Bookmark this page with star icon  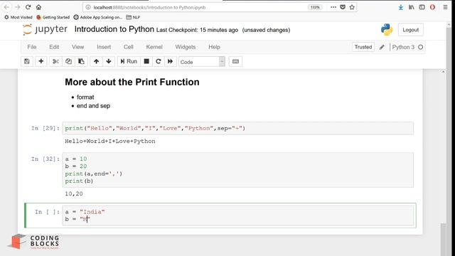(352, 7)
